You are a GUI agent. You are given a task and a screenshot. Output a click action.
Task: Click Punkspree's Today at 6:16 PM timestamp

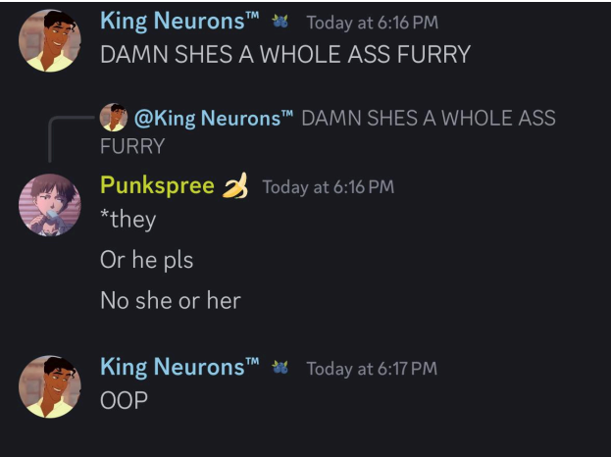point(329,186)
